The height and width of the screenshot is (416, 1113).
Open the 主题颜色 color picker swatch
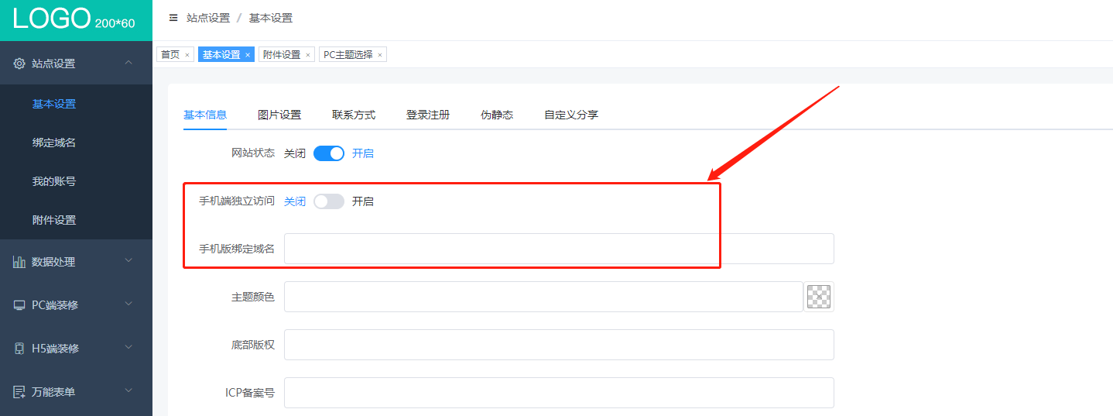click(x=819, y=297)
